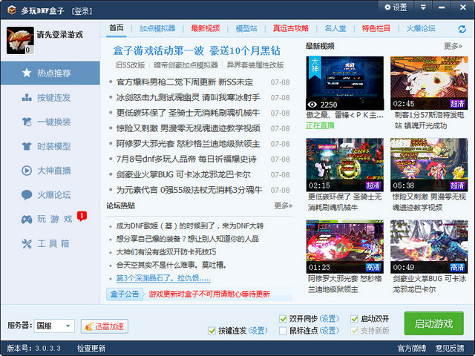Click the 检查更新 link in status bar
The image size is (475, 356).
coord(91,347)
